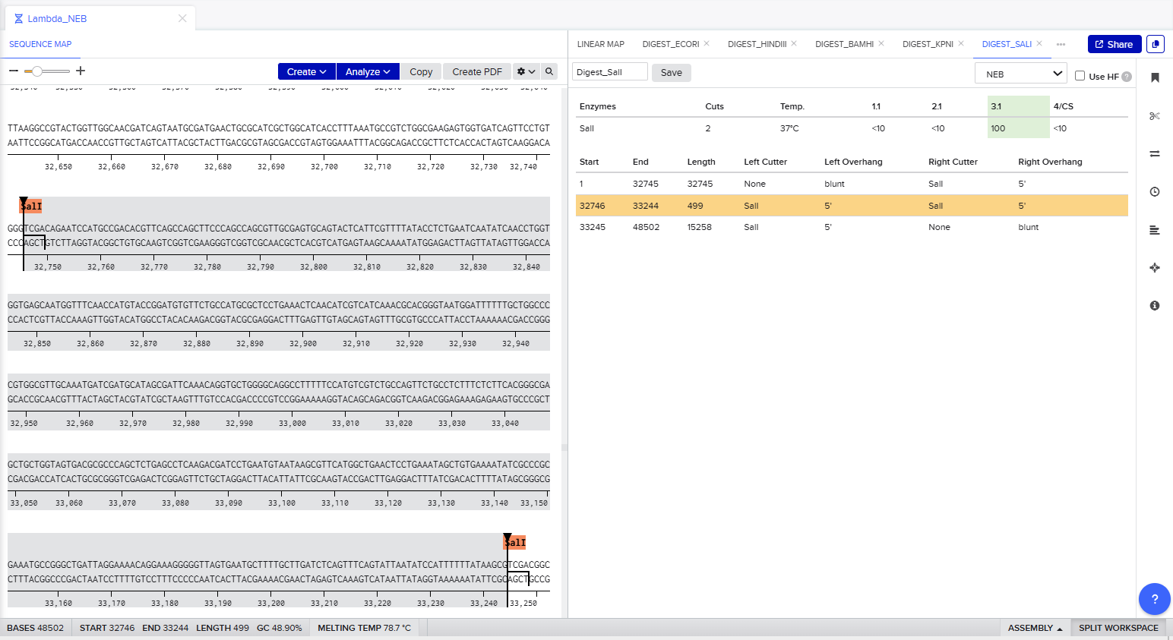
Task: Click the zoom in plus icon
Action: click(x=81, y=71)
